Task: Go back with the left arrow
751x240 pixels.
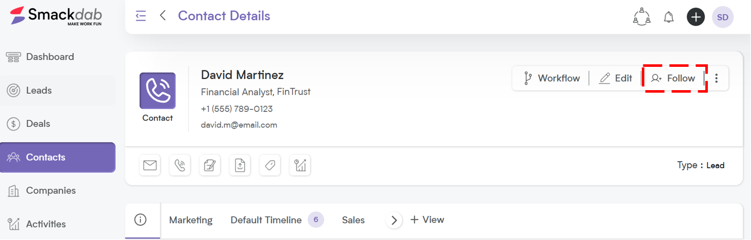Action: pos(163,16)
